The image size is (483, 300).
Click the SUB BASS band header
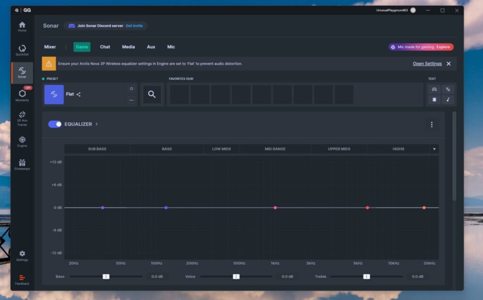pyautogui.click(x=97, y=149)
